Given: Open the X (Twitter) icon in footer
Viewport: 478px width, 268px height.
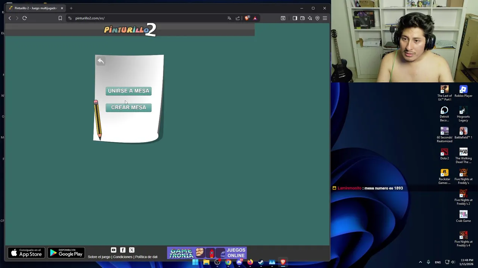Looking at the screenshot, I should [x=131, y=250].
